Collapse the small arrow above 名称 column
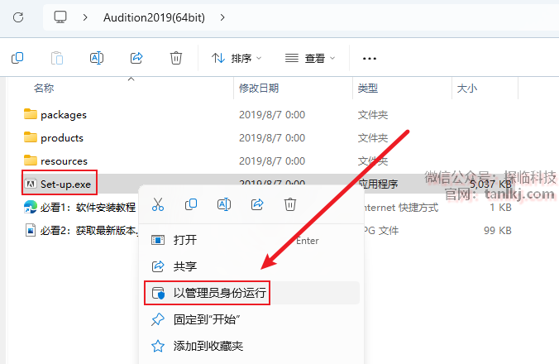The width and height of the screenshot is (559, 364). 131,79
